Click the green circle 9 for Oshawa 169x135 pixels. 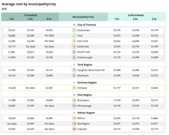pos(74,88)
